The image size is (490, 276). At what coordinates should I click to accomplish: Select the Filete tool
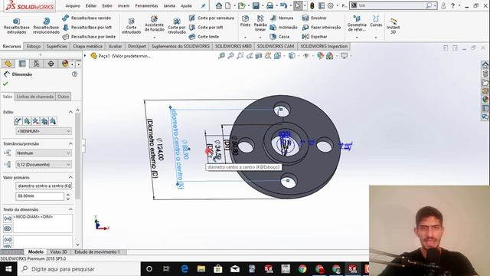[245, 21]
